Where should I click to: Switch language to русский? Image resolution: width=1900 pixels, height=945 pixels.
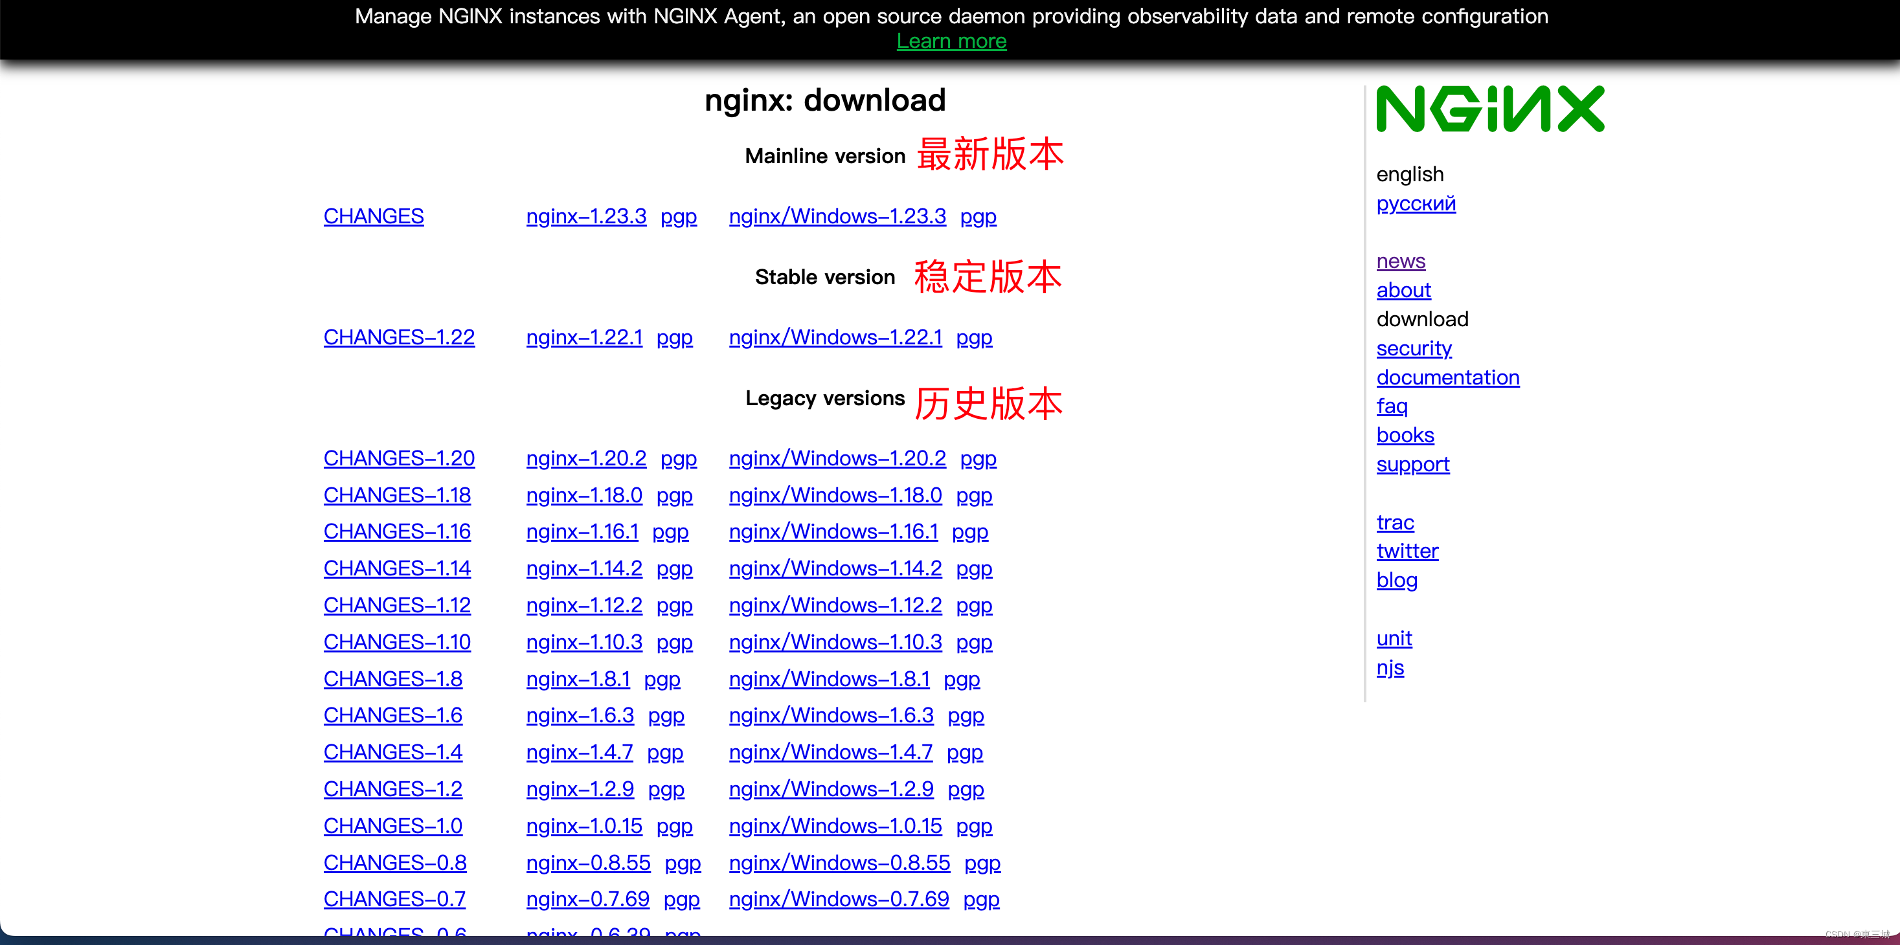pyautogui.click(x=1416, y=203)
